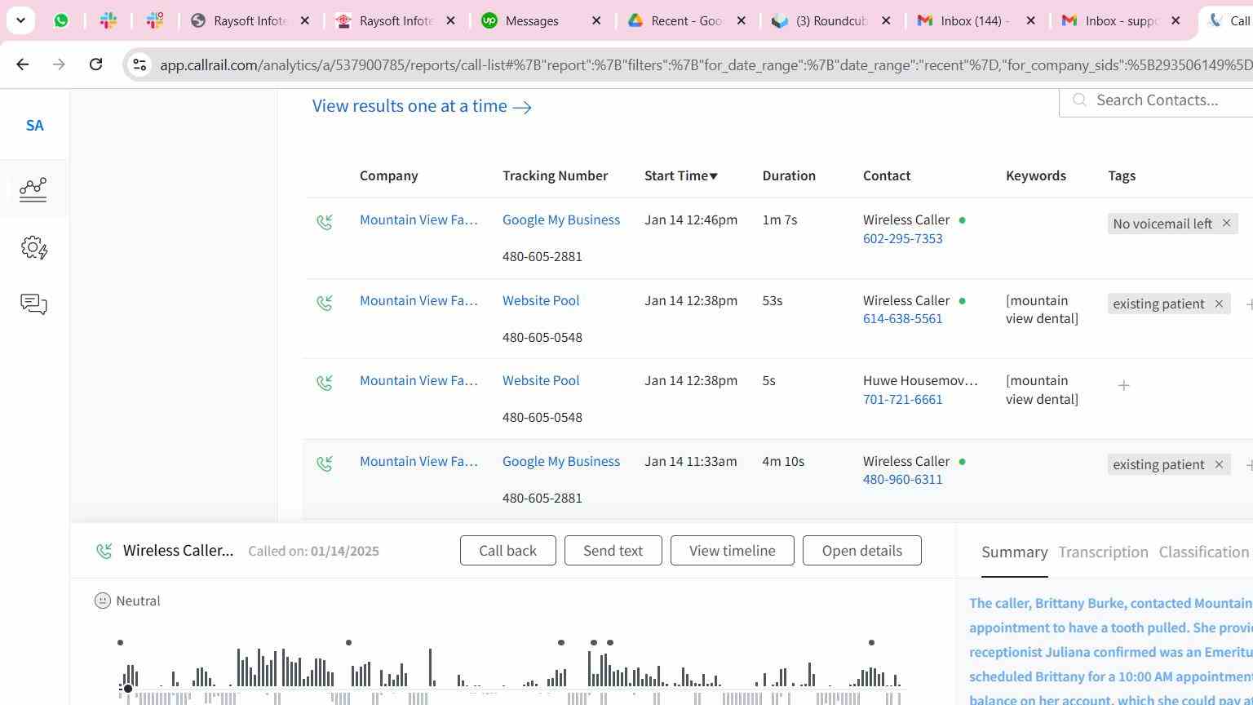Click the audio waveform playhead handle
Screen dimensions: 1253x705
[x=127, y=689]
